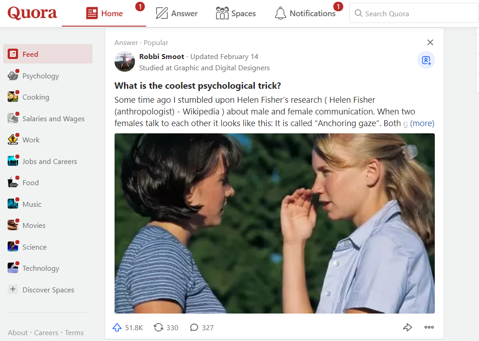Click the Quora logo
This screenshot has width=479, height=341.
point(32,13)
